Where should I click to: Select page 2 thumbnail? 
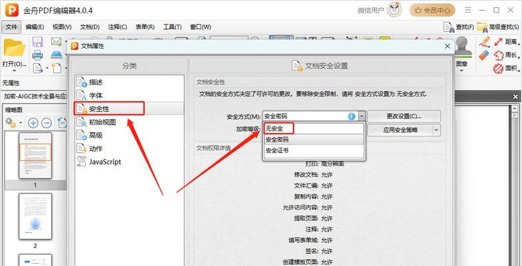pyautogui.click(x=35, y=216)
